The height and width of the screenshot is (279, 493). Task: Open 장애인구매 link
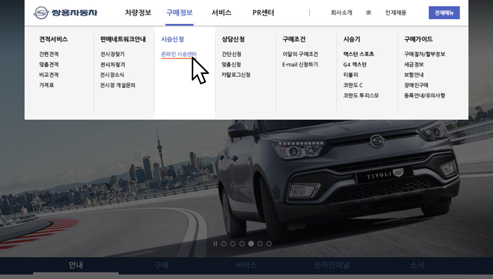click(x=416, y=86)
